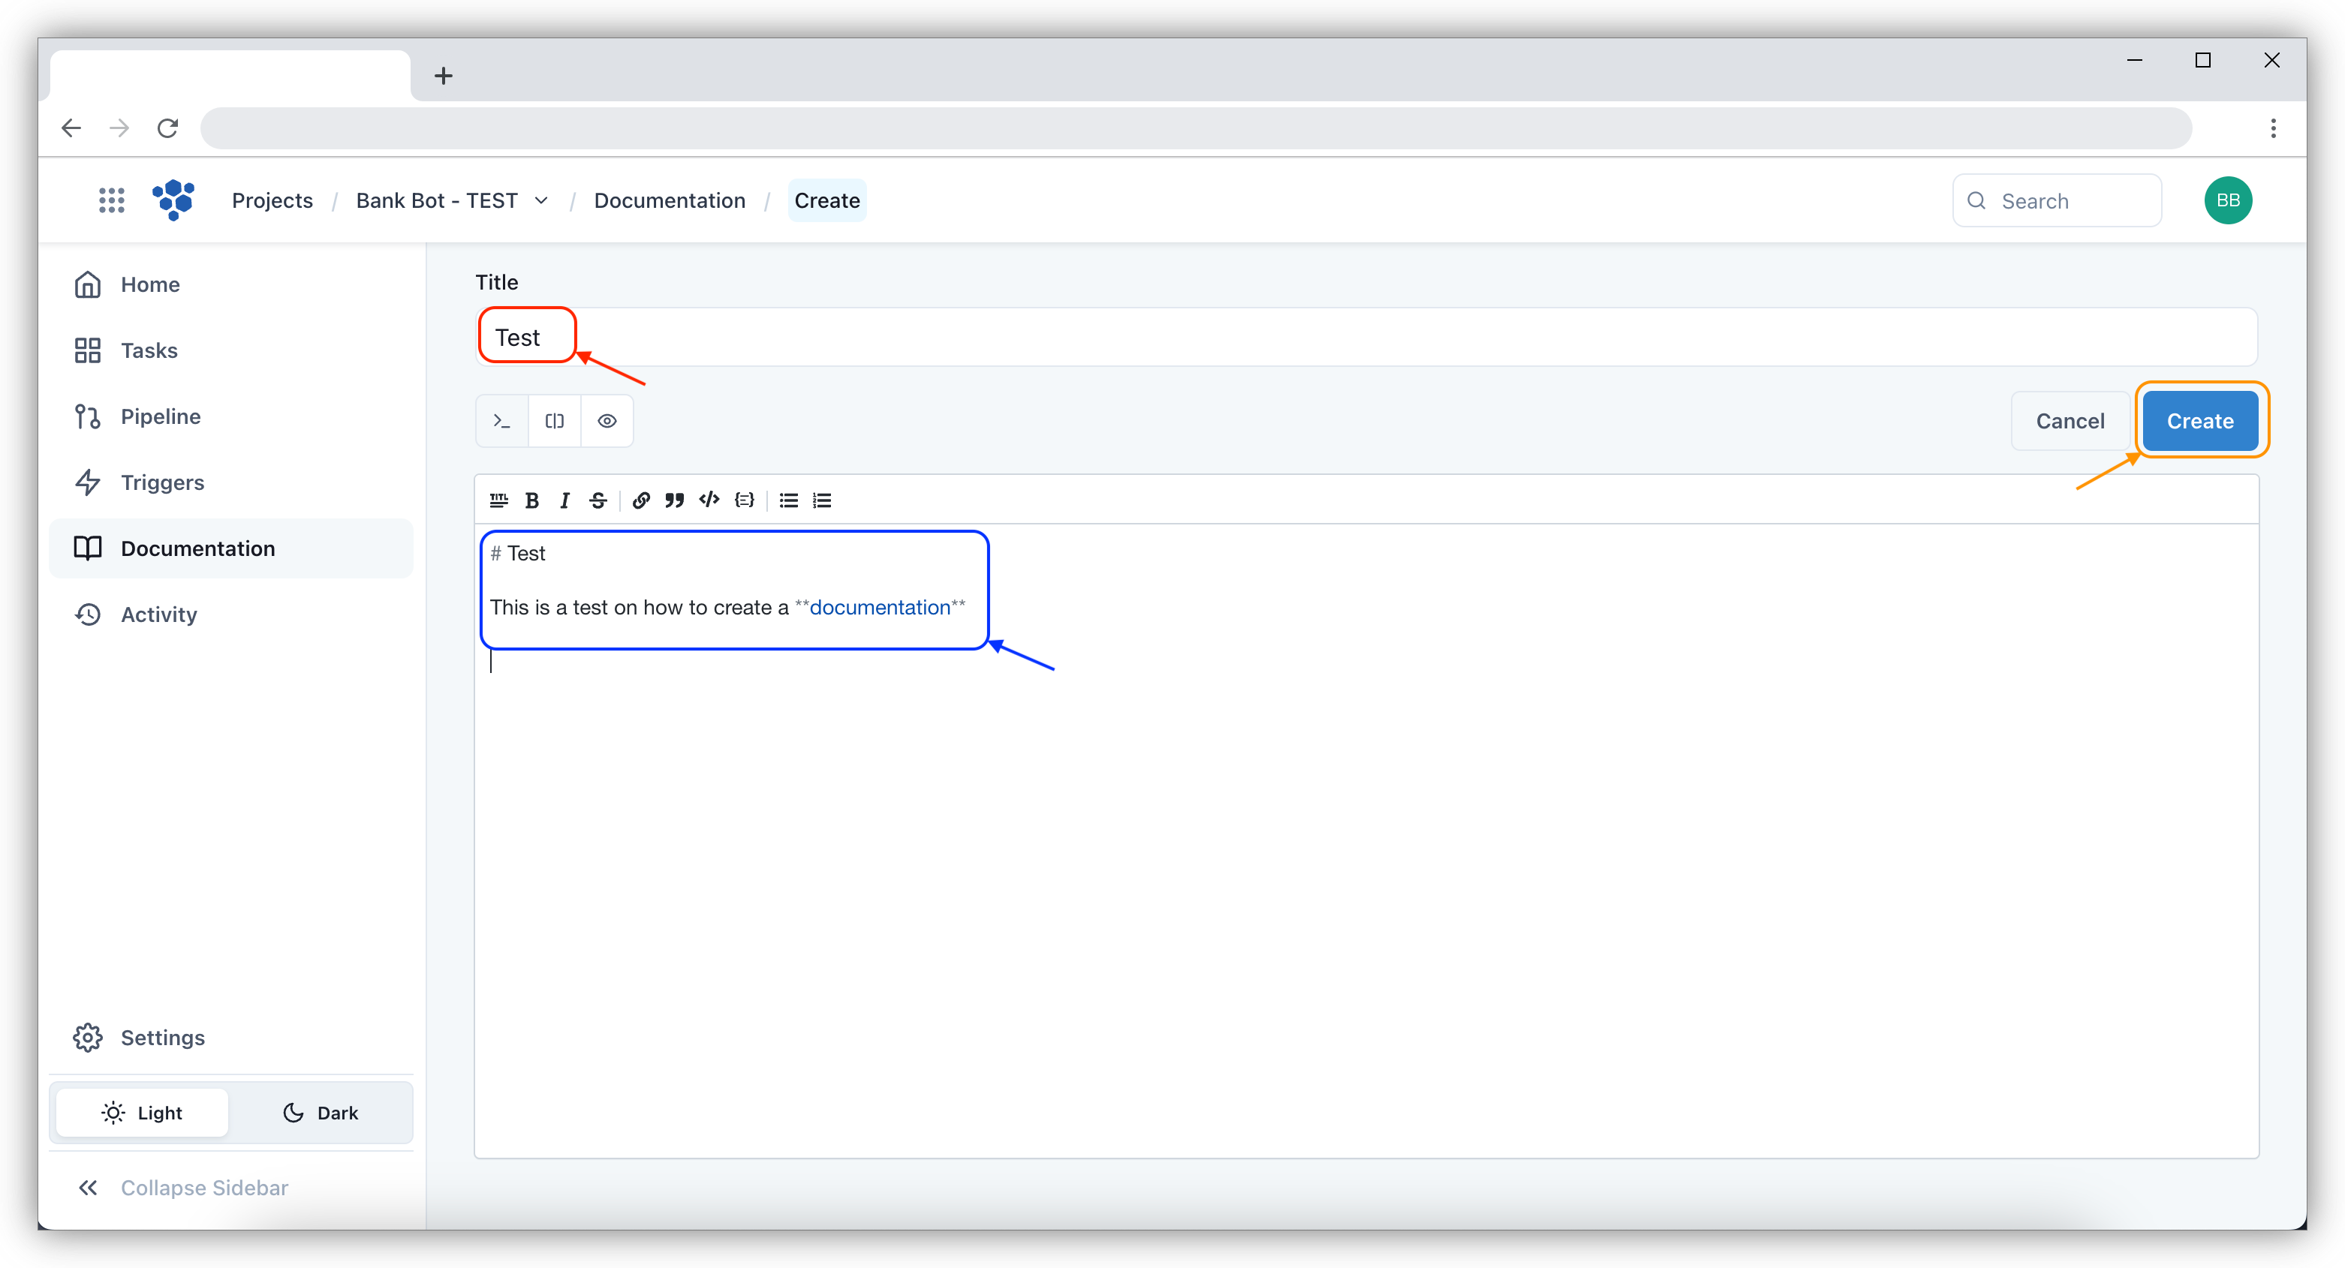Click the Inline code icon
Screen dimensions: 2345x1268
(x=709, y=500)
